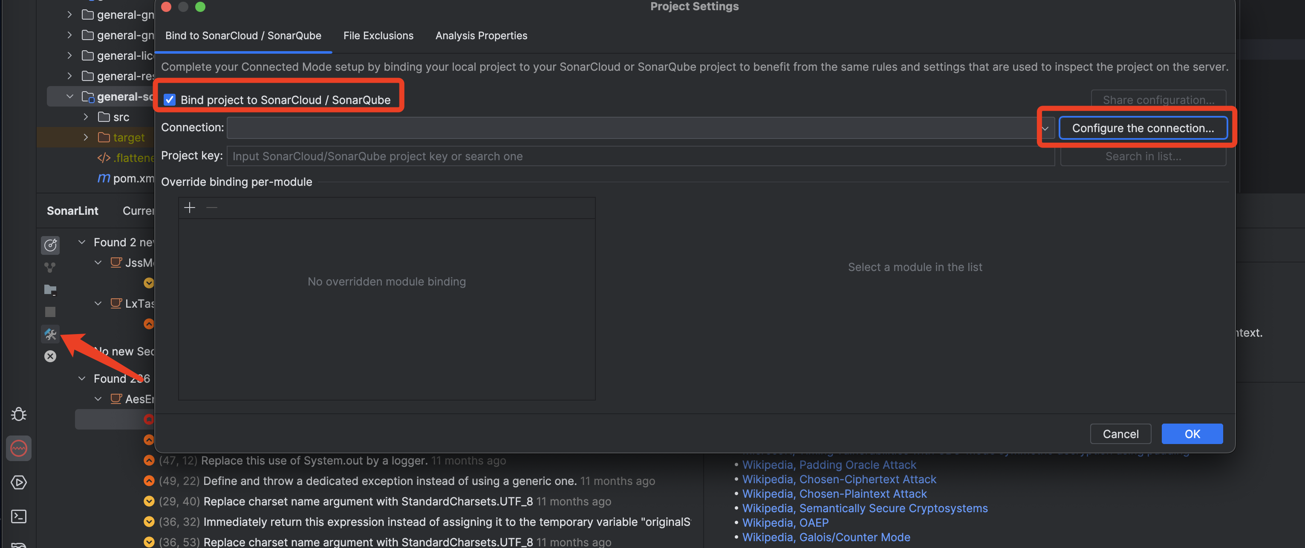Confirm settings with the OK button
Image resolution: width=1305 pixels, height=548 pixels.
[x=1192, y=434]
